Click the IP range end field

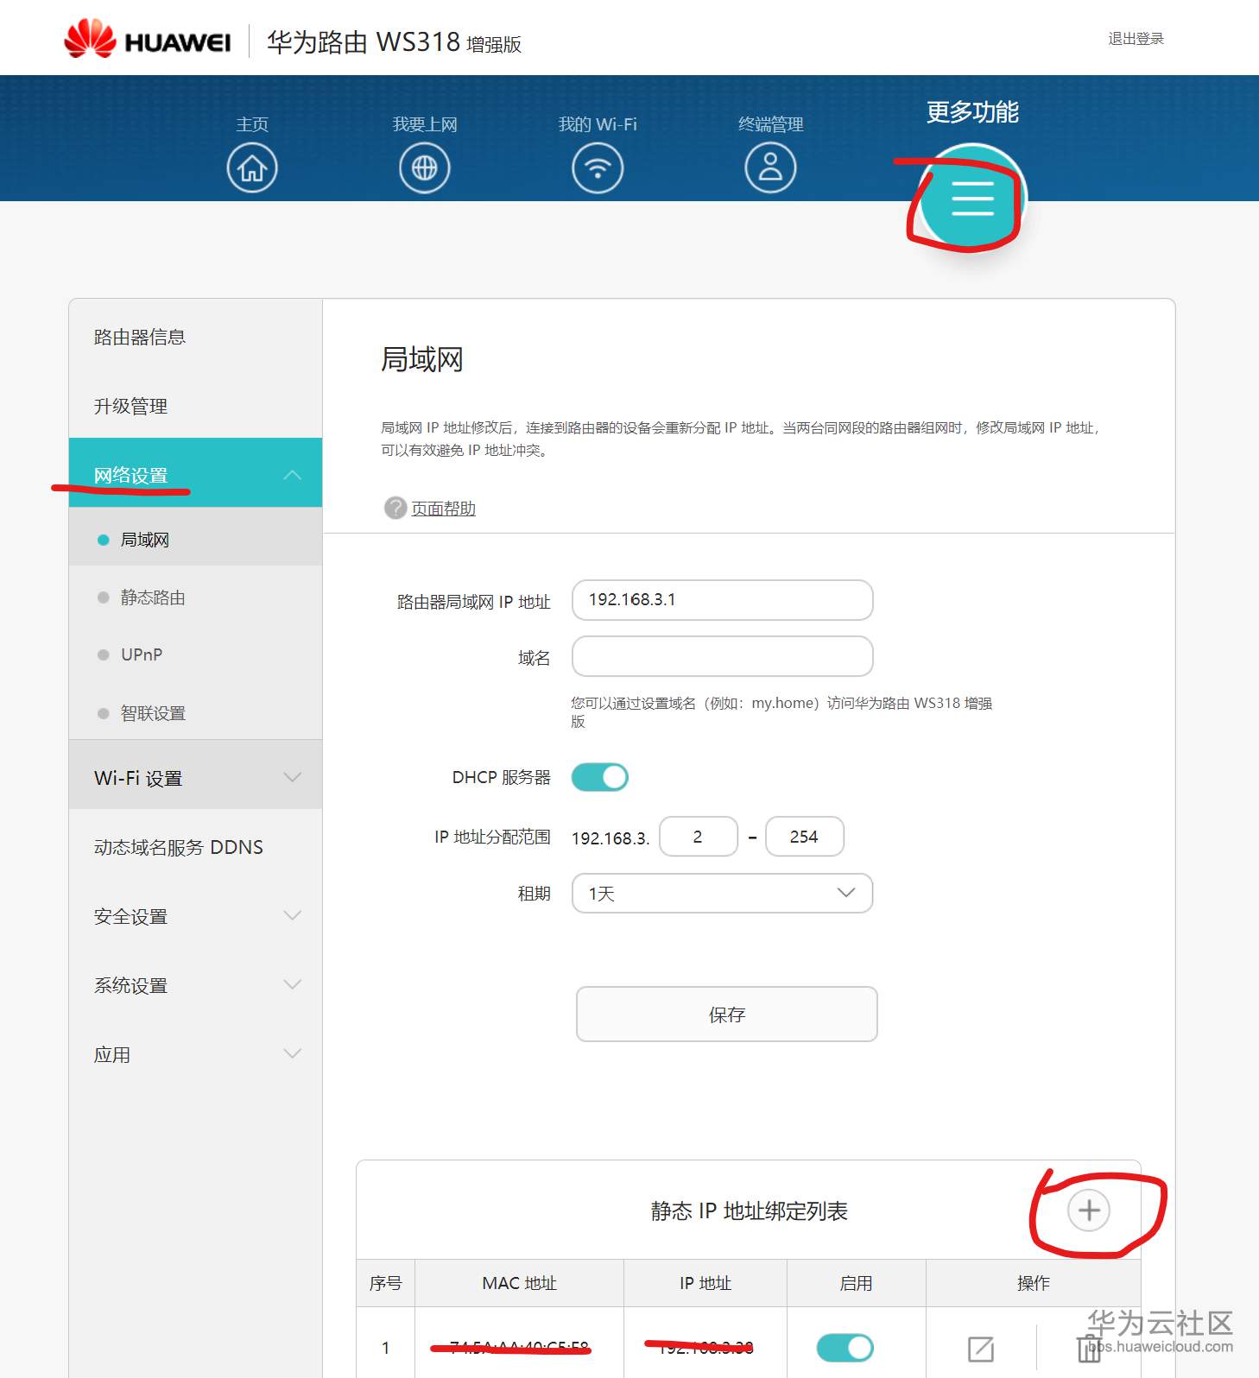pos(805,837)
